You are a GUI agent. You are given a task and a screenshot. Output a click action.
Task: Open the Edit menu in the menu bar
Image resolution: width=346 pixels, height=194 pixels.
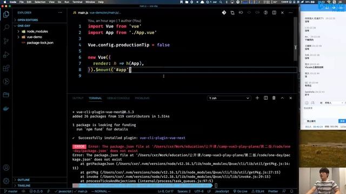coord(29,2)
